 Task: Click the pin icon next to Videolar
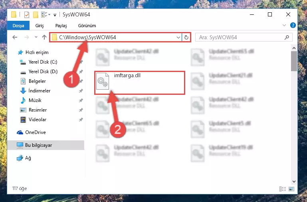point(81,120)
